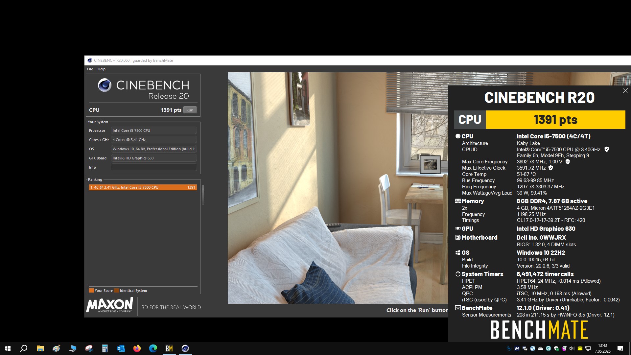Click the Intel HD Graphics 630 GPU text

[546, 228]
